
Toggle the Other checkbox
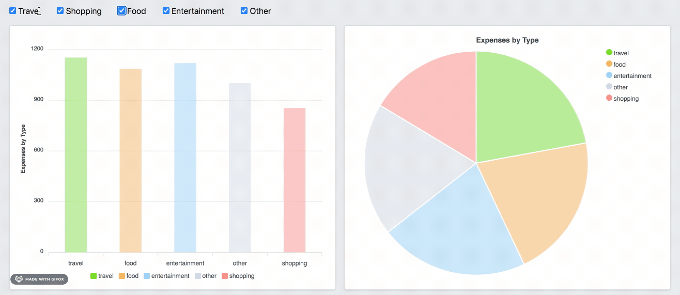(244, 11)
